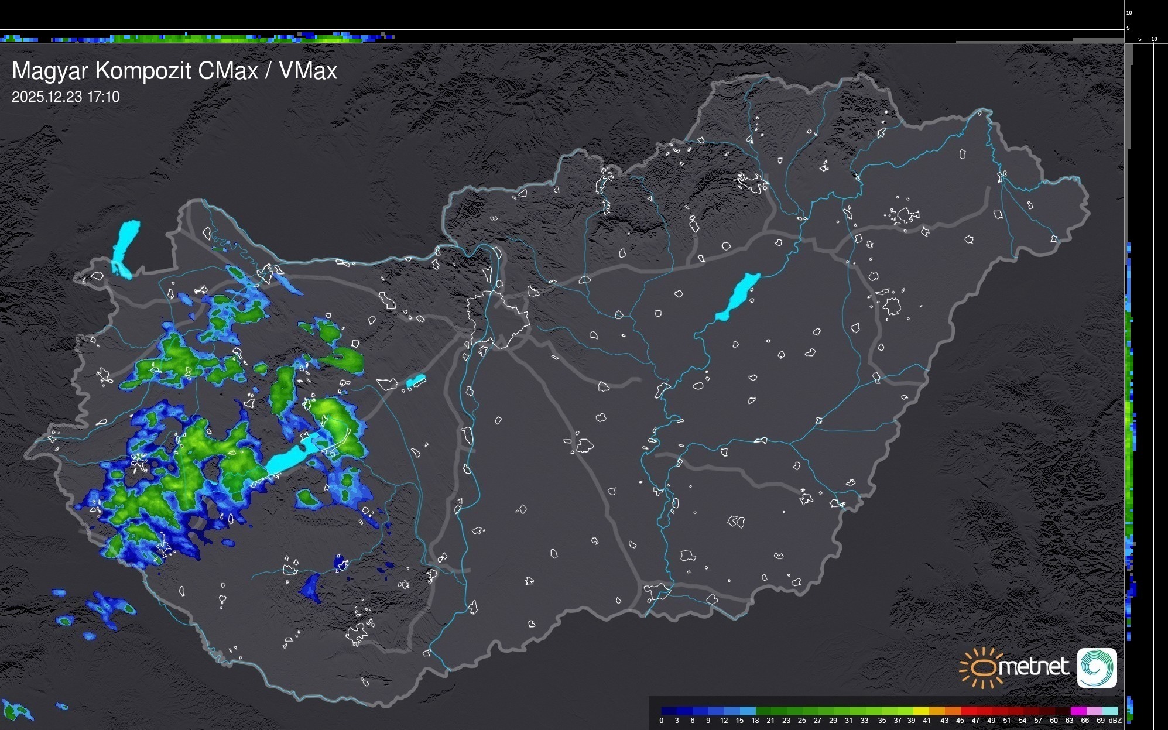Select the yellow 39 dBZ legend swatch
The width and height of the screenshot is (1168, 730).
[x=920, y=711]
